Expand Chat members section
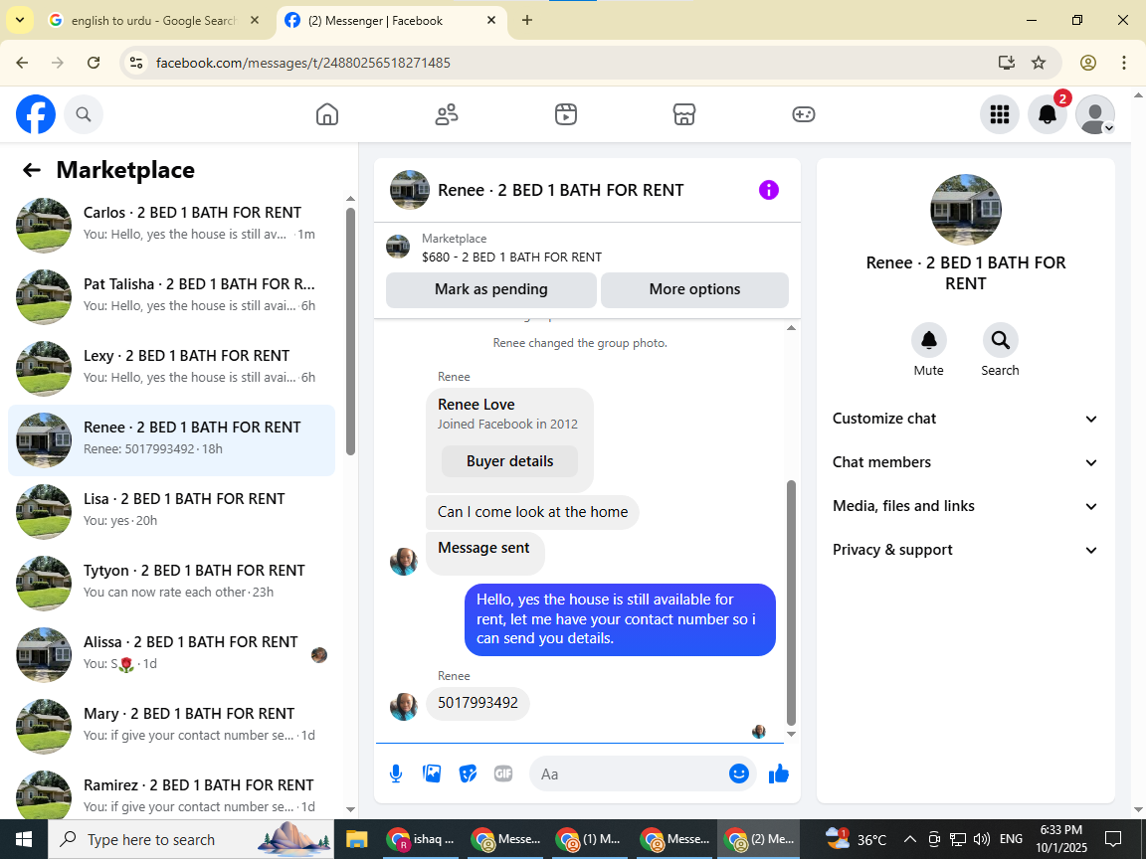This screenshot has height=859, width=1146. click(965, 462)
